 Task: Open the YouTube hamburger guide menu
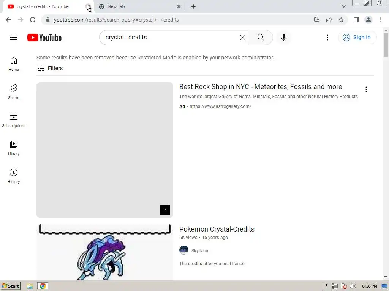click(x=14, y=38)
